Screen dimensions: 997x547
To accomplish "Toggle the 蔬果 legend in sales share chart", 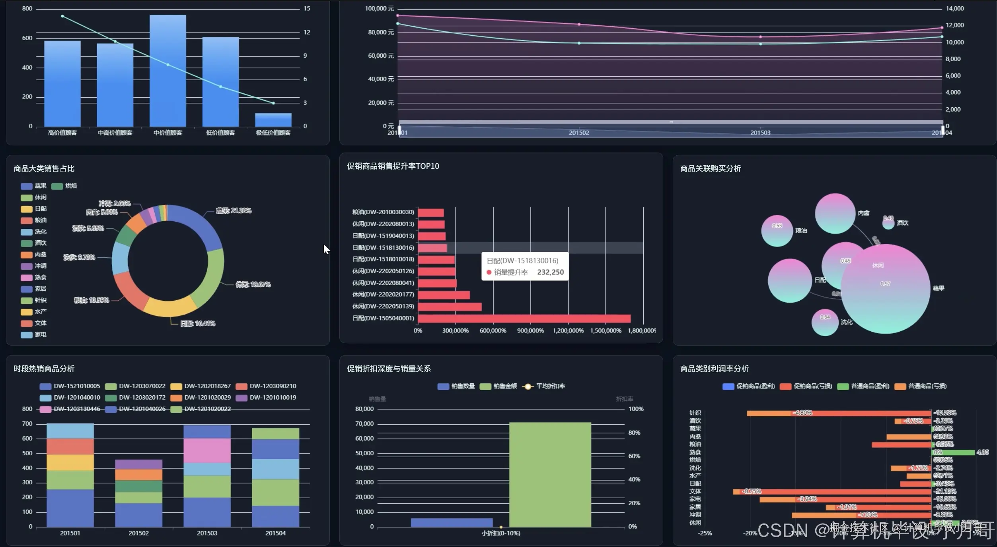I will [27, 186].
